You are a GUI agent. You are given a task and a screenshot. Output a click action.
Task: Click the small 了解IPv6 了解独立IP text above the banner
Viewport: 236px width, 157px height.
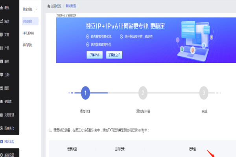coord(66,15)
